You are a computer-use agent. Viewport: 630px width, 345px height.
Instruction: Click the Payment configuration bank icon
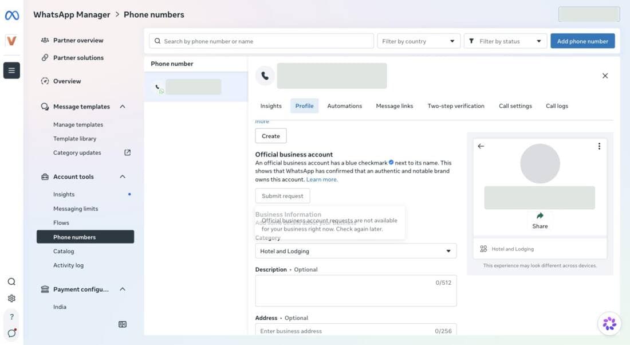[x=45, y=289]
